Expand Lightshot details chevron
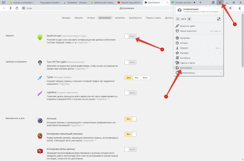244x161 pixels. pyautogui.click(x=109, y=99)
